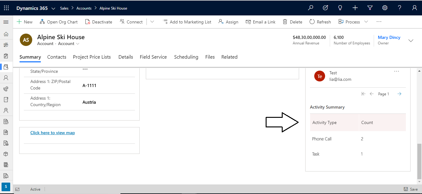Click Email a Link command
Image resolution: width=422 pixels, height=194 pixels.
[x=260, y=22]
